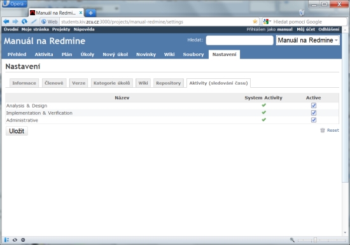Click the green checkmark for Administrative
This screenshot has width=350, height=245.
[264, 120]
